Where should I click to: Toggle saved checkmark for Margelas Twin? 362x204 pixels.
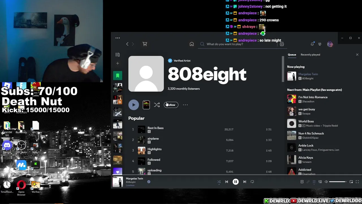149,182
